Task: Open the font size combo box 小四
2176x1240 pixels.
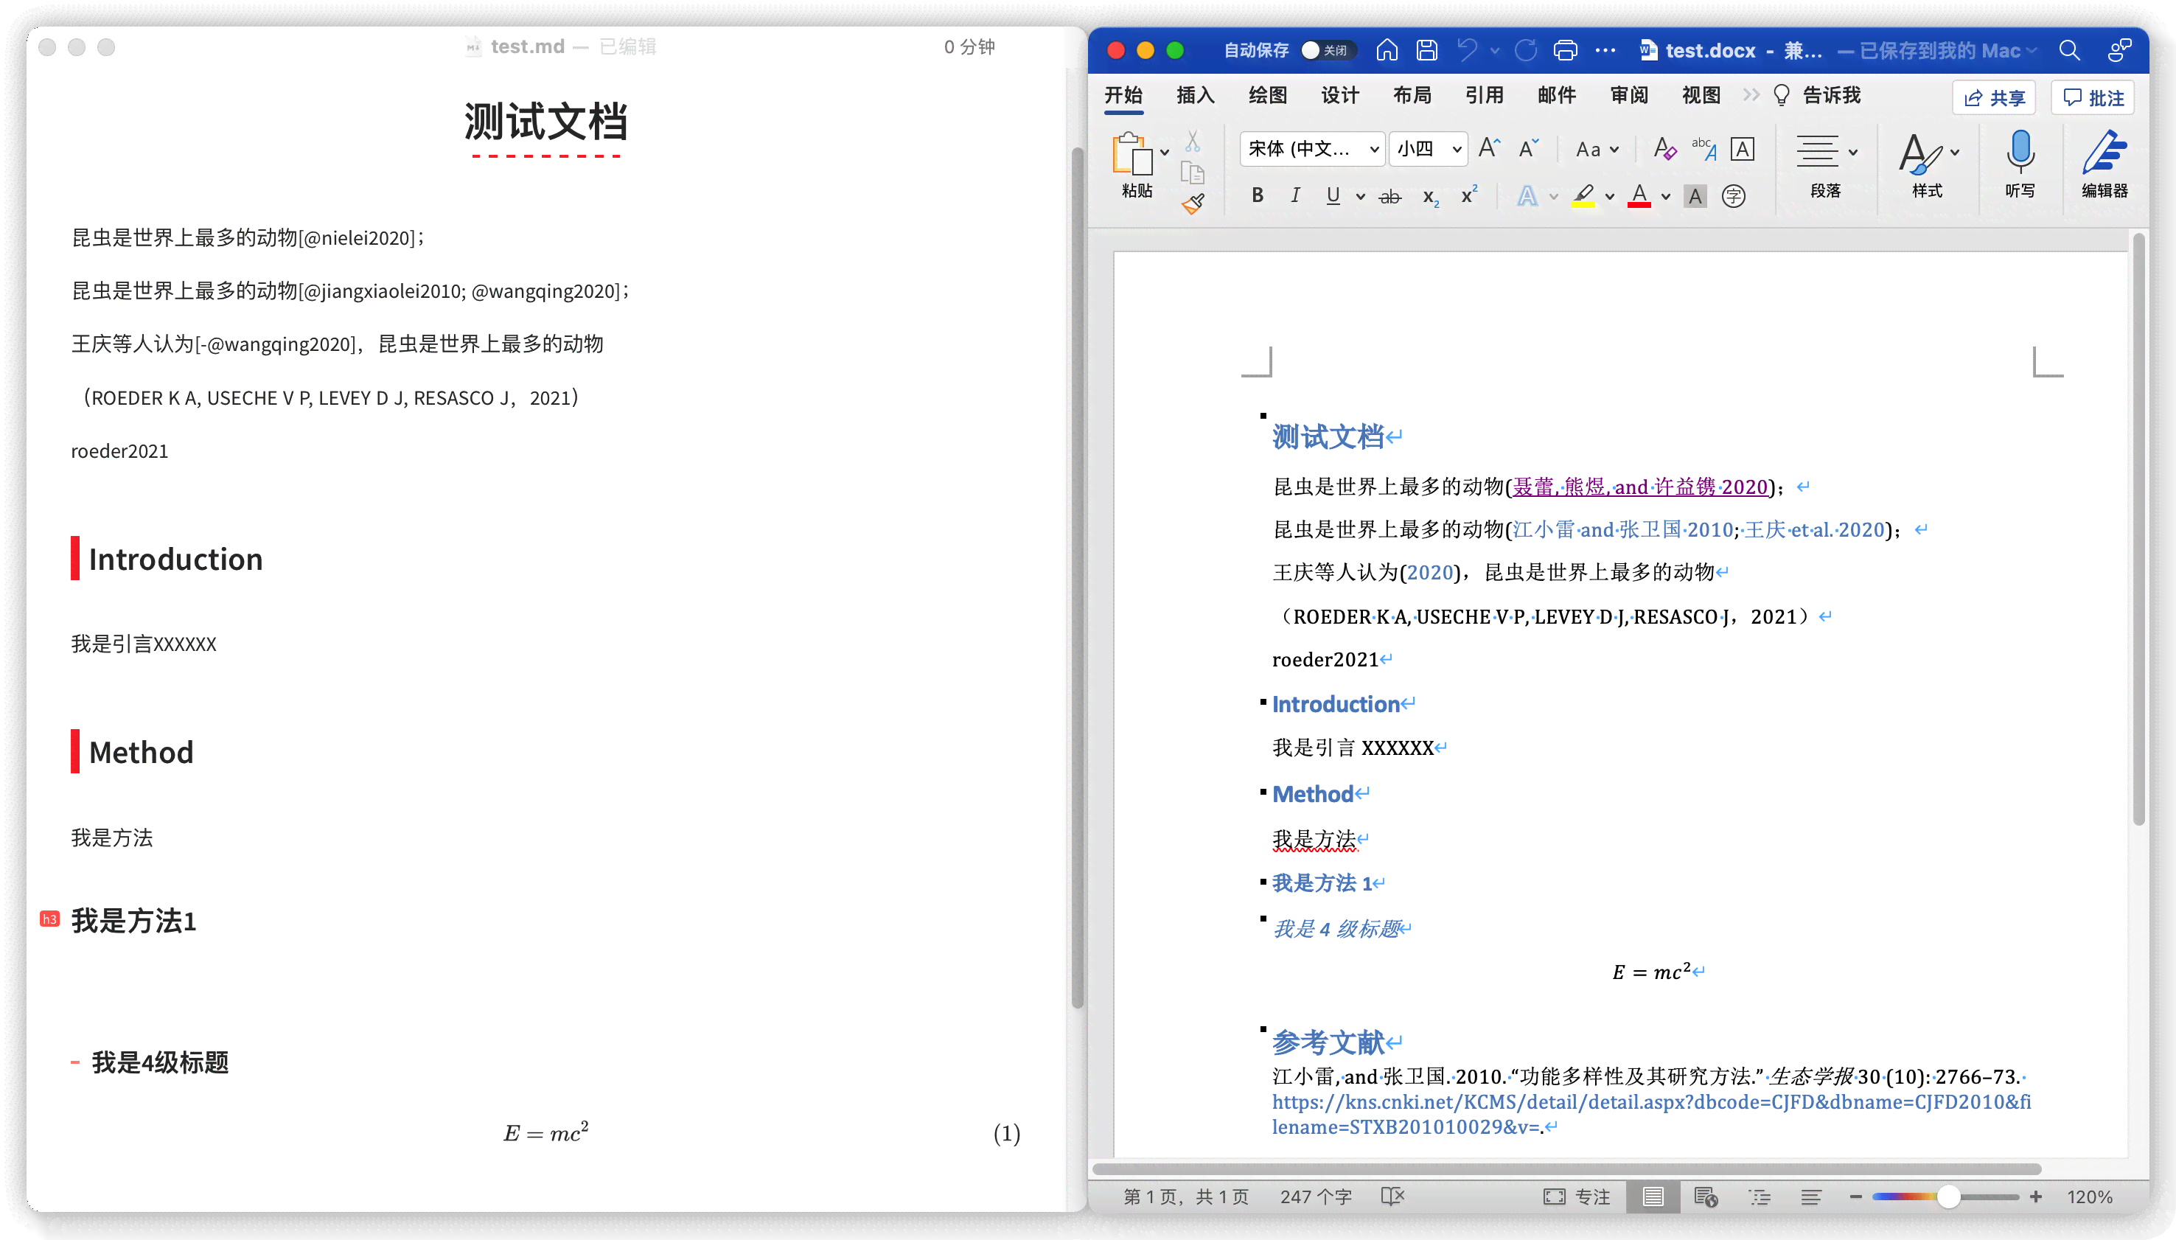Action: click(x=1428, y=148)
